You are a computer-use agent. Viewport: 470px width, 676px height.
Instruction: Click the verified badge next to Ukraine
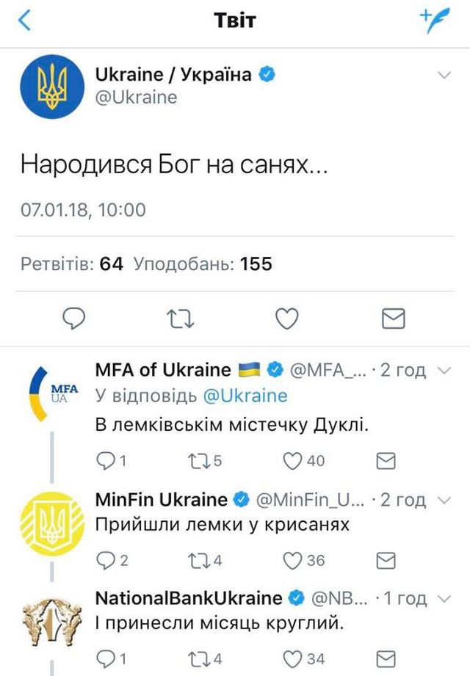[x=267, y=73]
